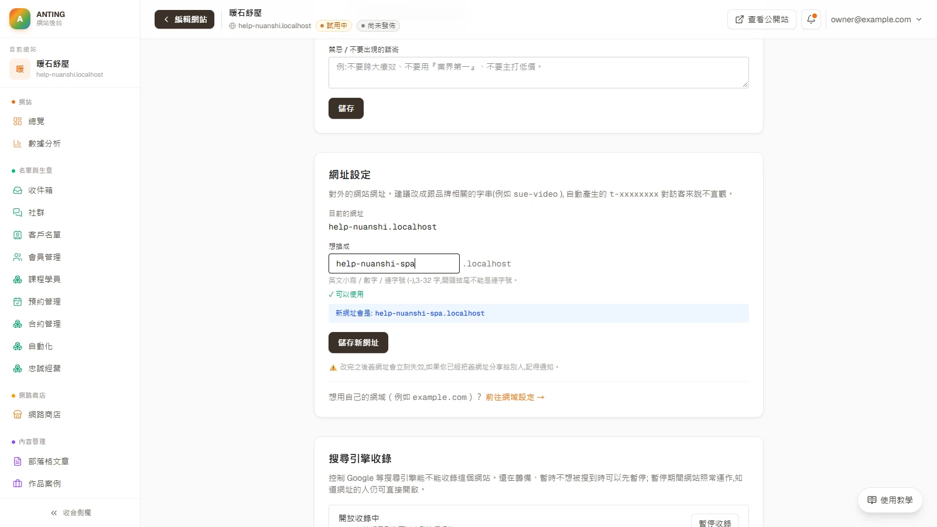Image resolution: width=937 pixels, height=527 pixels.
Task: Click the 合約管理 icon
Action: [18, 324]
